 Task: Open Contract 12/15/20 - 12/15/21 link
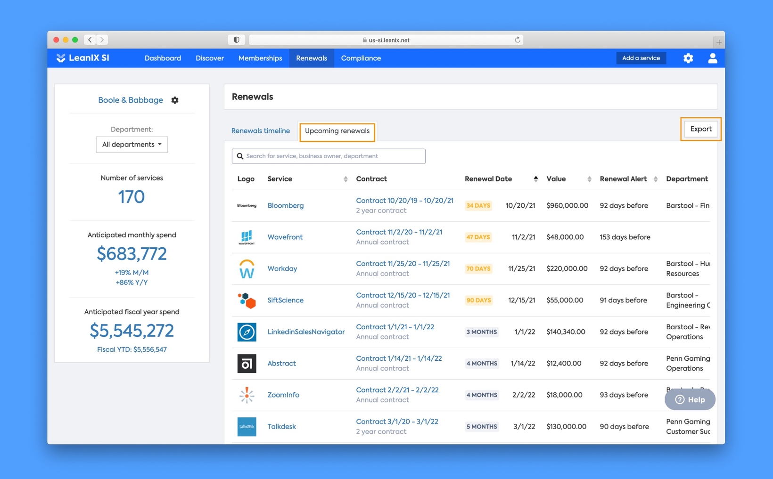click(x=403, y=295)
